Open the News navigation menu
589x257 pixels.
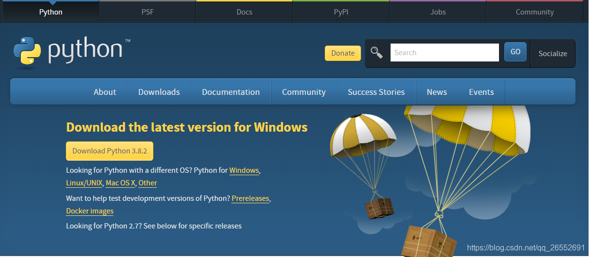click(x=437, y=92)
